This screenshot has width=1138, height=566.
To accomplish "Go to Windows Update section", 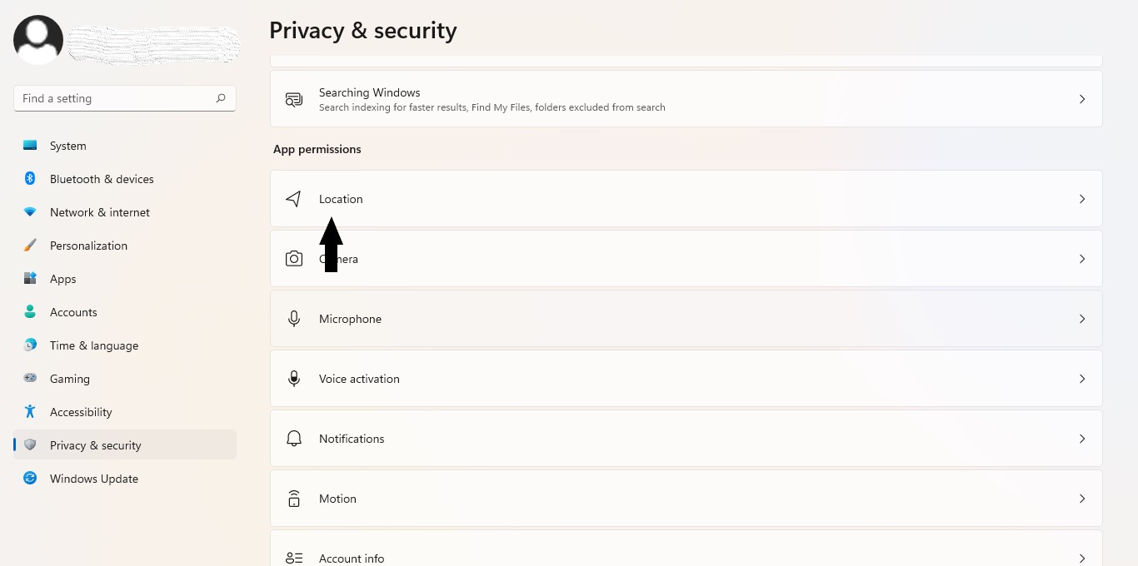I will point(93,479).
